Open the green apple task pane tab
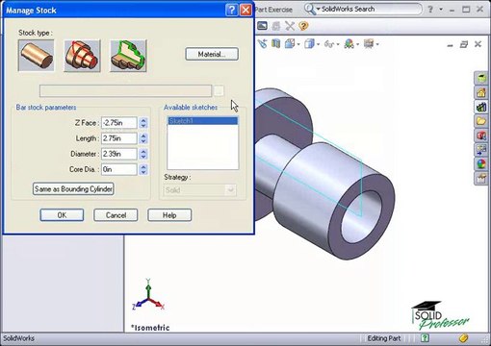 click(481, 79)
